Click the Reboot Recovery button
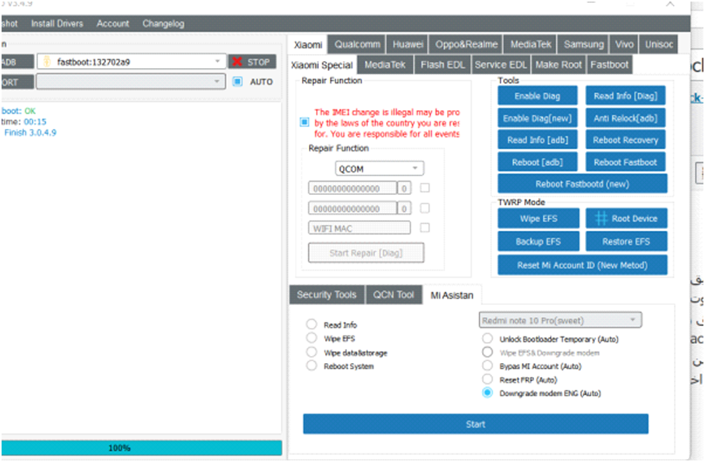 click(x=625, y=140)
